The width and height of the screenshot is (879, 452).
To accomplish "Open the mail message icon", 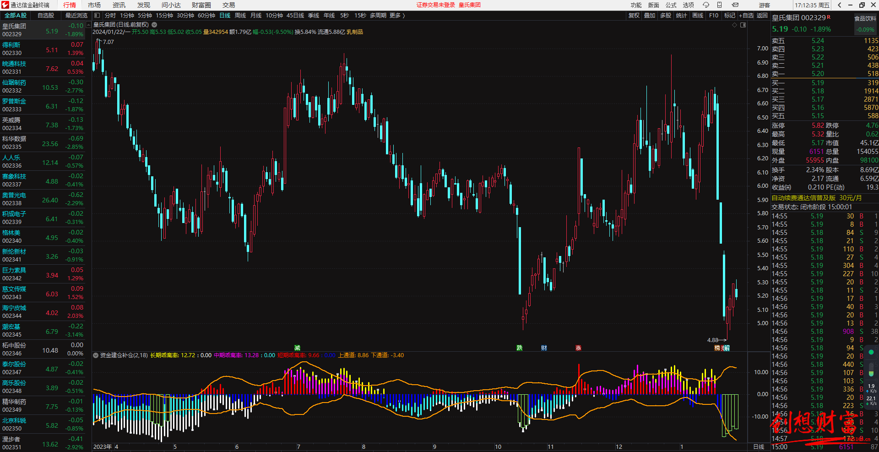I will tap(735, 5).
